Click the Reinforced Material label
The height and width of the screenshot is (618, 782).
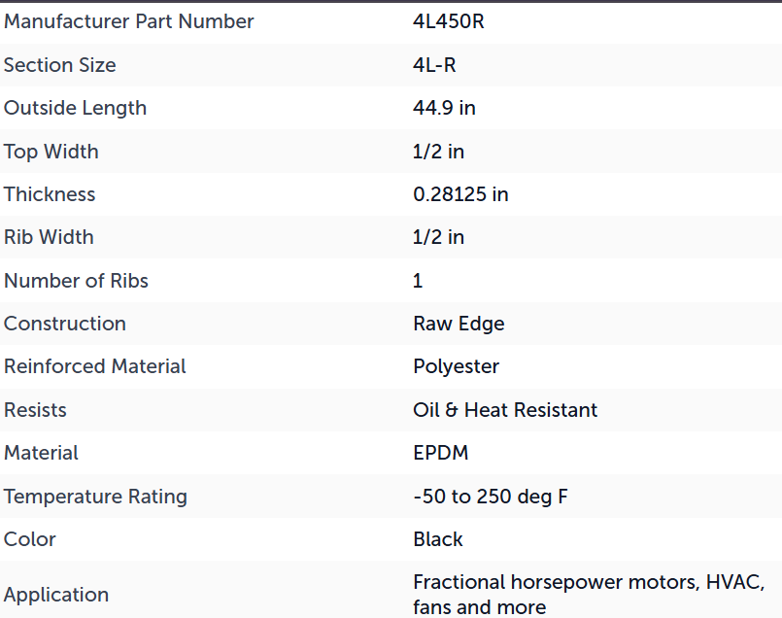pyautogui.click(x=95, y=366)
